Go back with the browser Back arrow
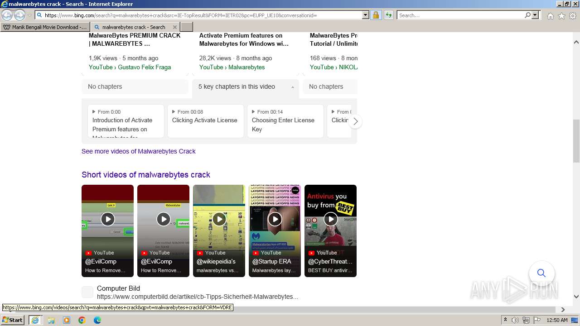 (x=7, y=15)
